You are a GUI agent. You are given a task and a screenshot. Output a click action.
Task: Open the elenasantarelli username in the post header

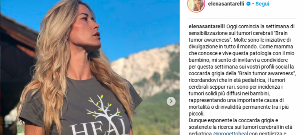tap(226, 4)
